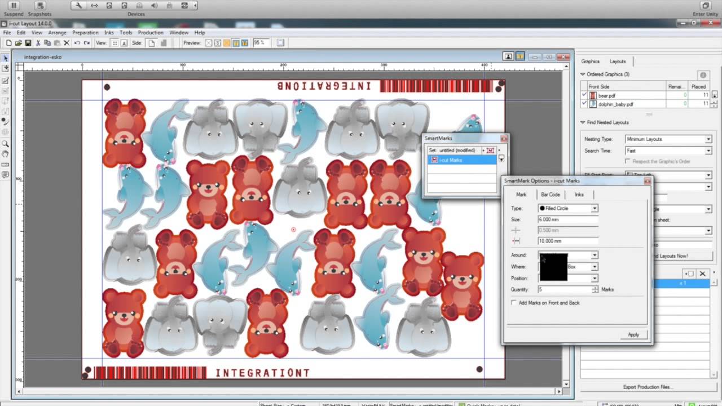Click the Apply button
Screen dimensions: 722x406
click(633, 335)
